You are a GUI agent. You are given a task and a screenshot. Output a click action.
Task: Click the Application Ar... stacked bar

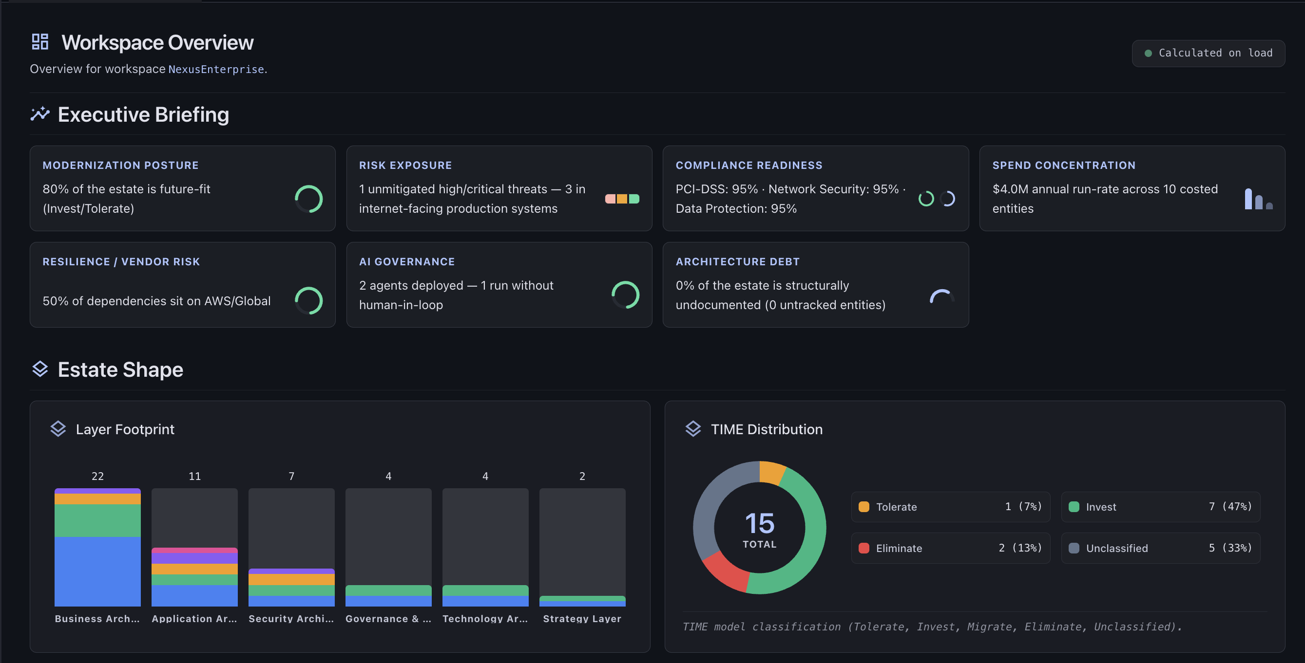coord(194,577)
